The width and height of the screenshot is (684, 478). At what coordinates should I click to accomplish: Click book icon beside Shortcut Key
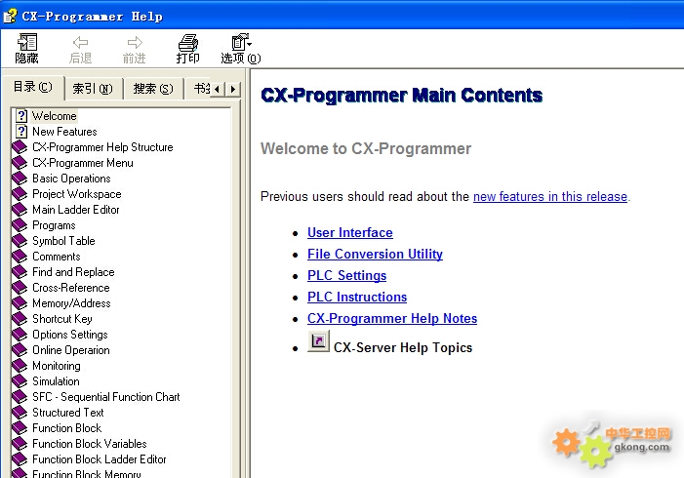point(20,319)
